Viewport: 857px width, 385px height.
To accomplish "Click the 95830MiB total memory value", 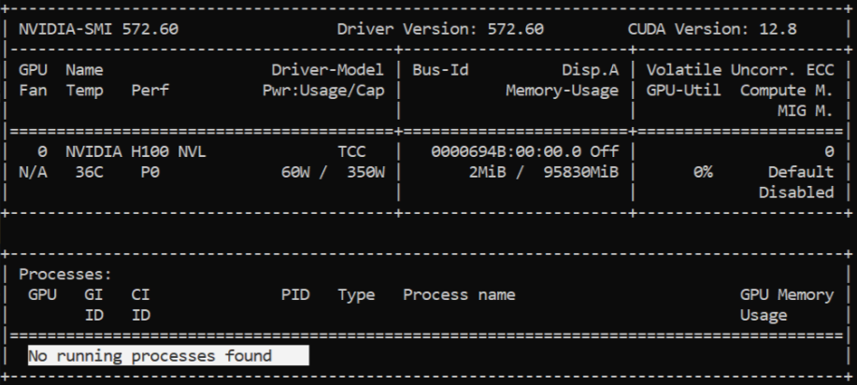I will [581, 172].
